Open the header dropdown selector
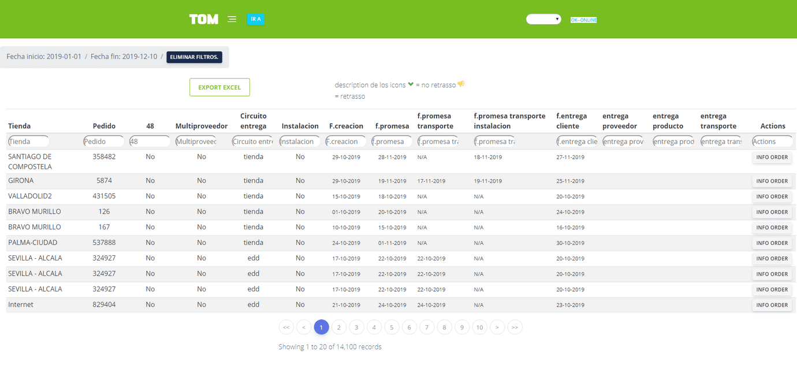The image size is (797, 372). (x=543, y=19)
